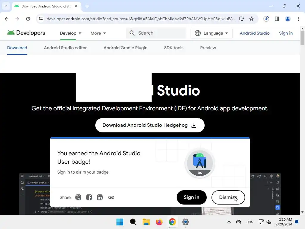The width and height of the screenshot is (305, 229).
Task: Go back to the previous page
Action: (7, 19)
